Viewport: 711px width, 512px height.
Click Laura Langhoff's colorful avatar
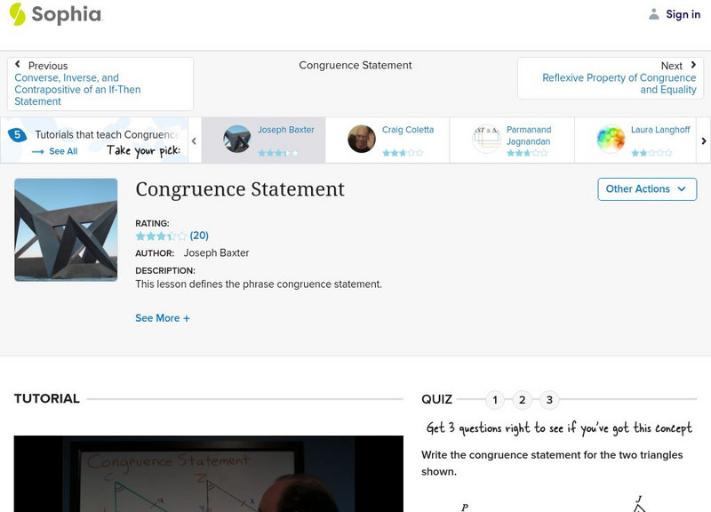click(611, 139)
